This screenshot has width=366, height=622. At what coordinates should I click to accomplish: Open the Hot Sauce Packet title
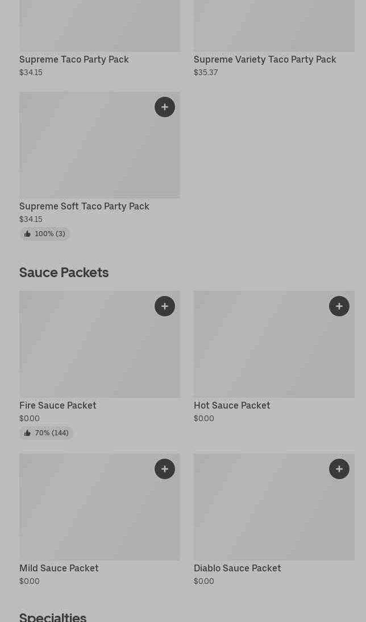232,405
